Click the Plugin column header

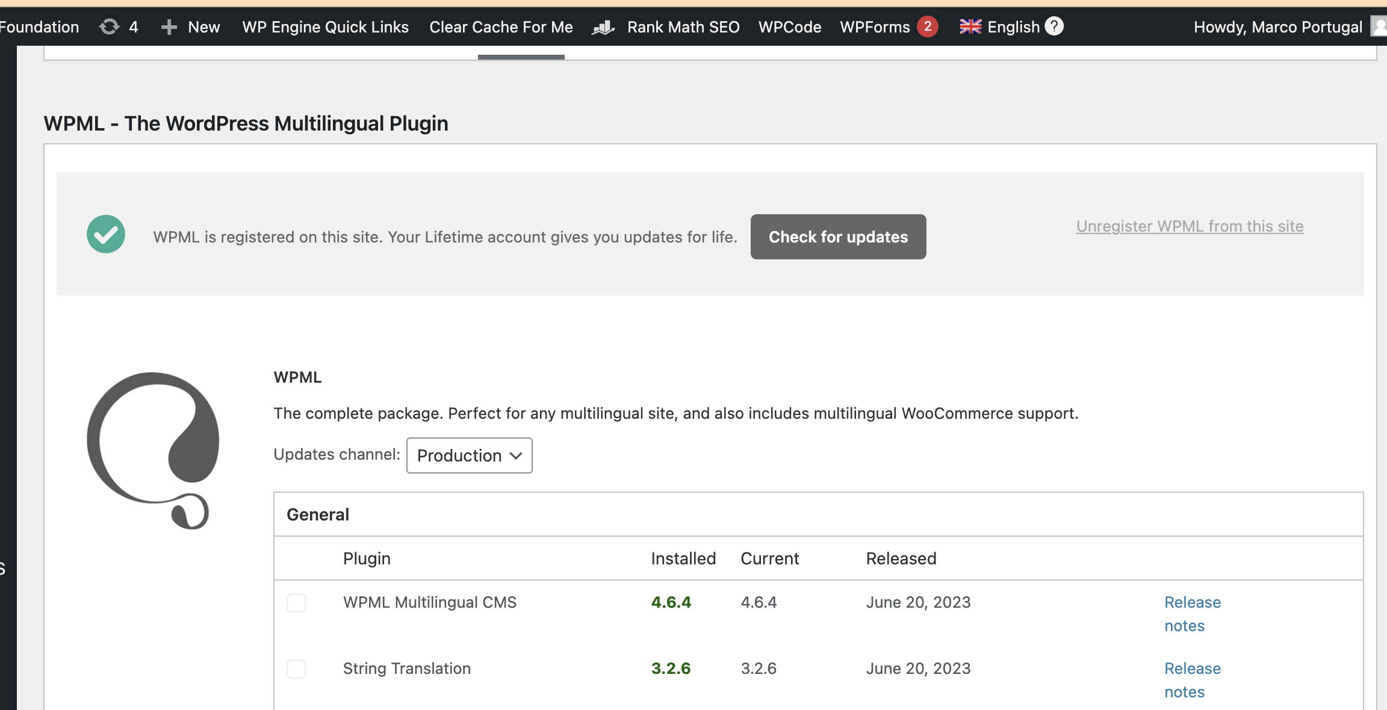click(x=367, y=558)
